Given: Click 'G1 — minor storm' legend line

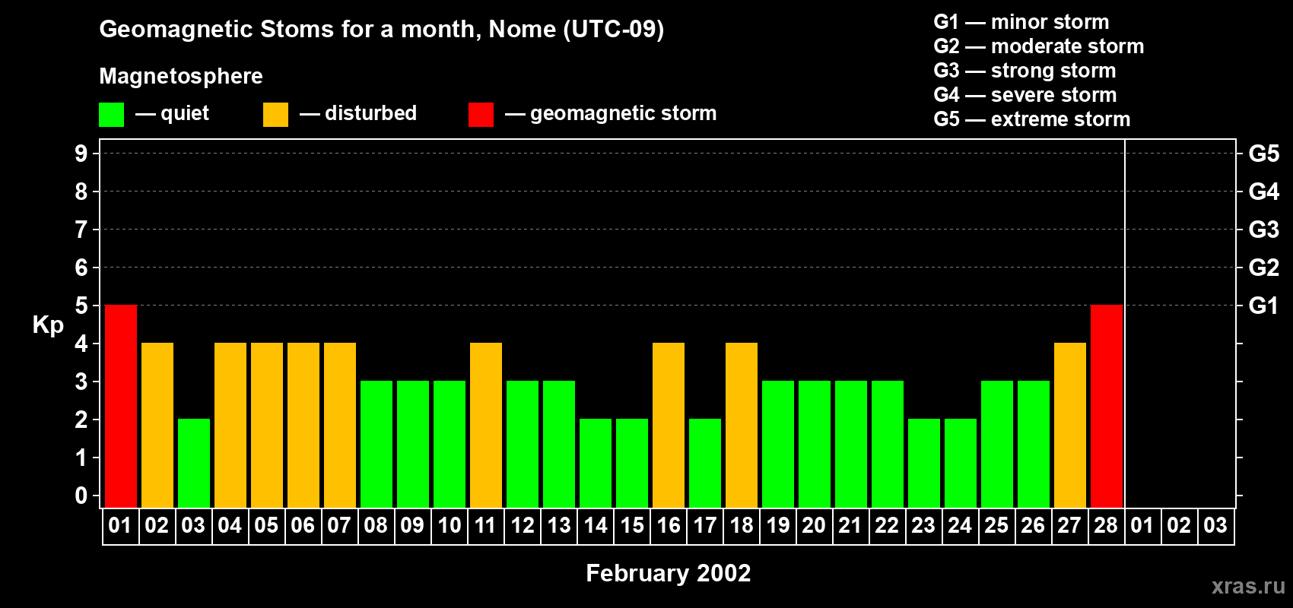Looking at the screenshot, I should [x=1021, y=22].
